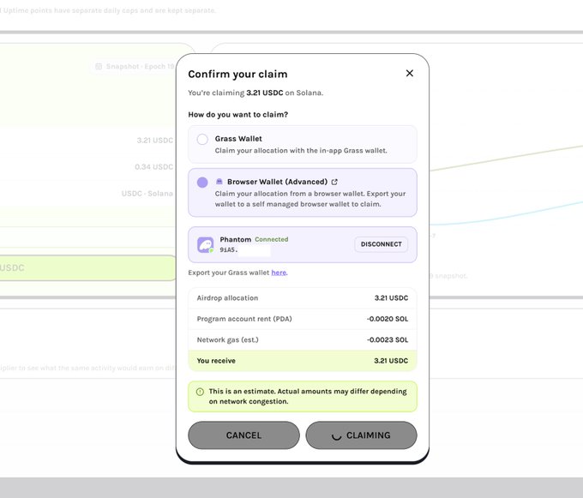This screenshot has height=498, width=583.
Task: Click 'Program account rent (PDA)' label
Action: (244, 319)
